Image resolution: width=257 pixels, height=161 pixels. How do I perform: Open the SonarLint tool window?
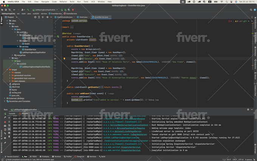click(79, 156)
